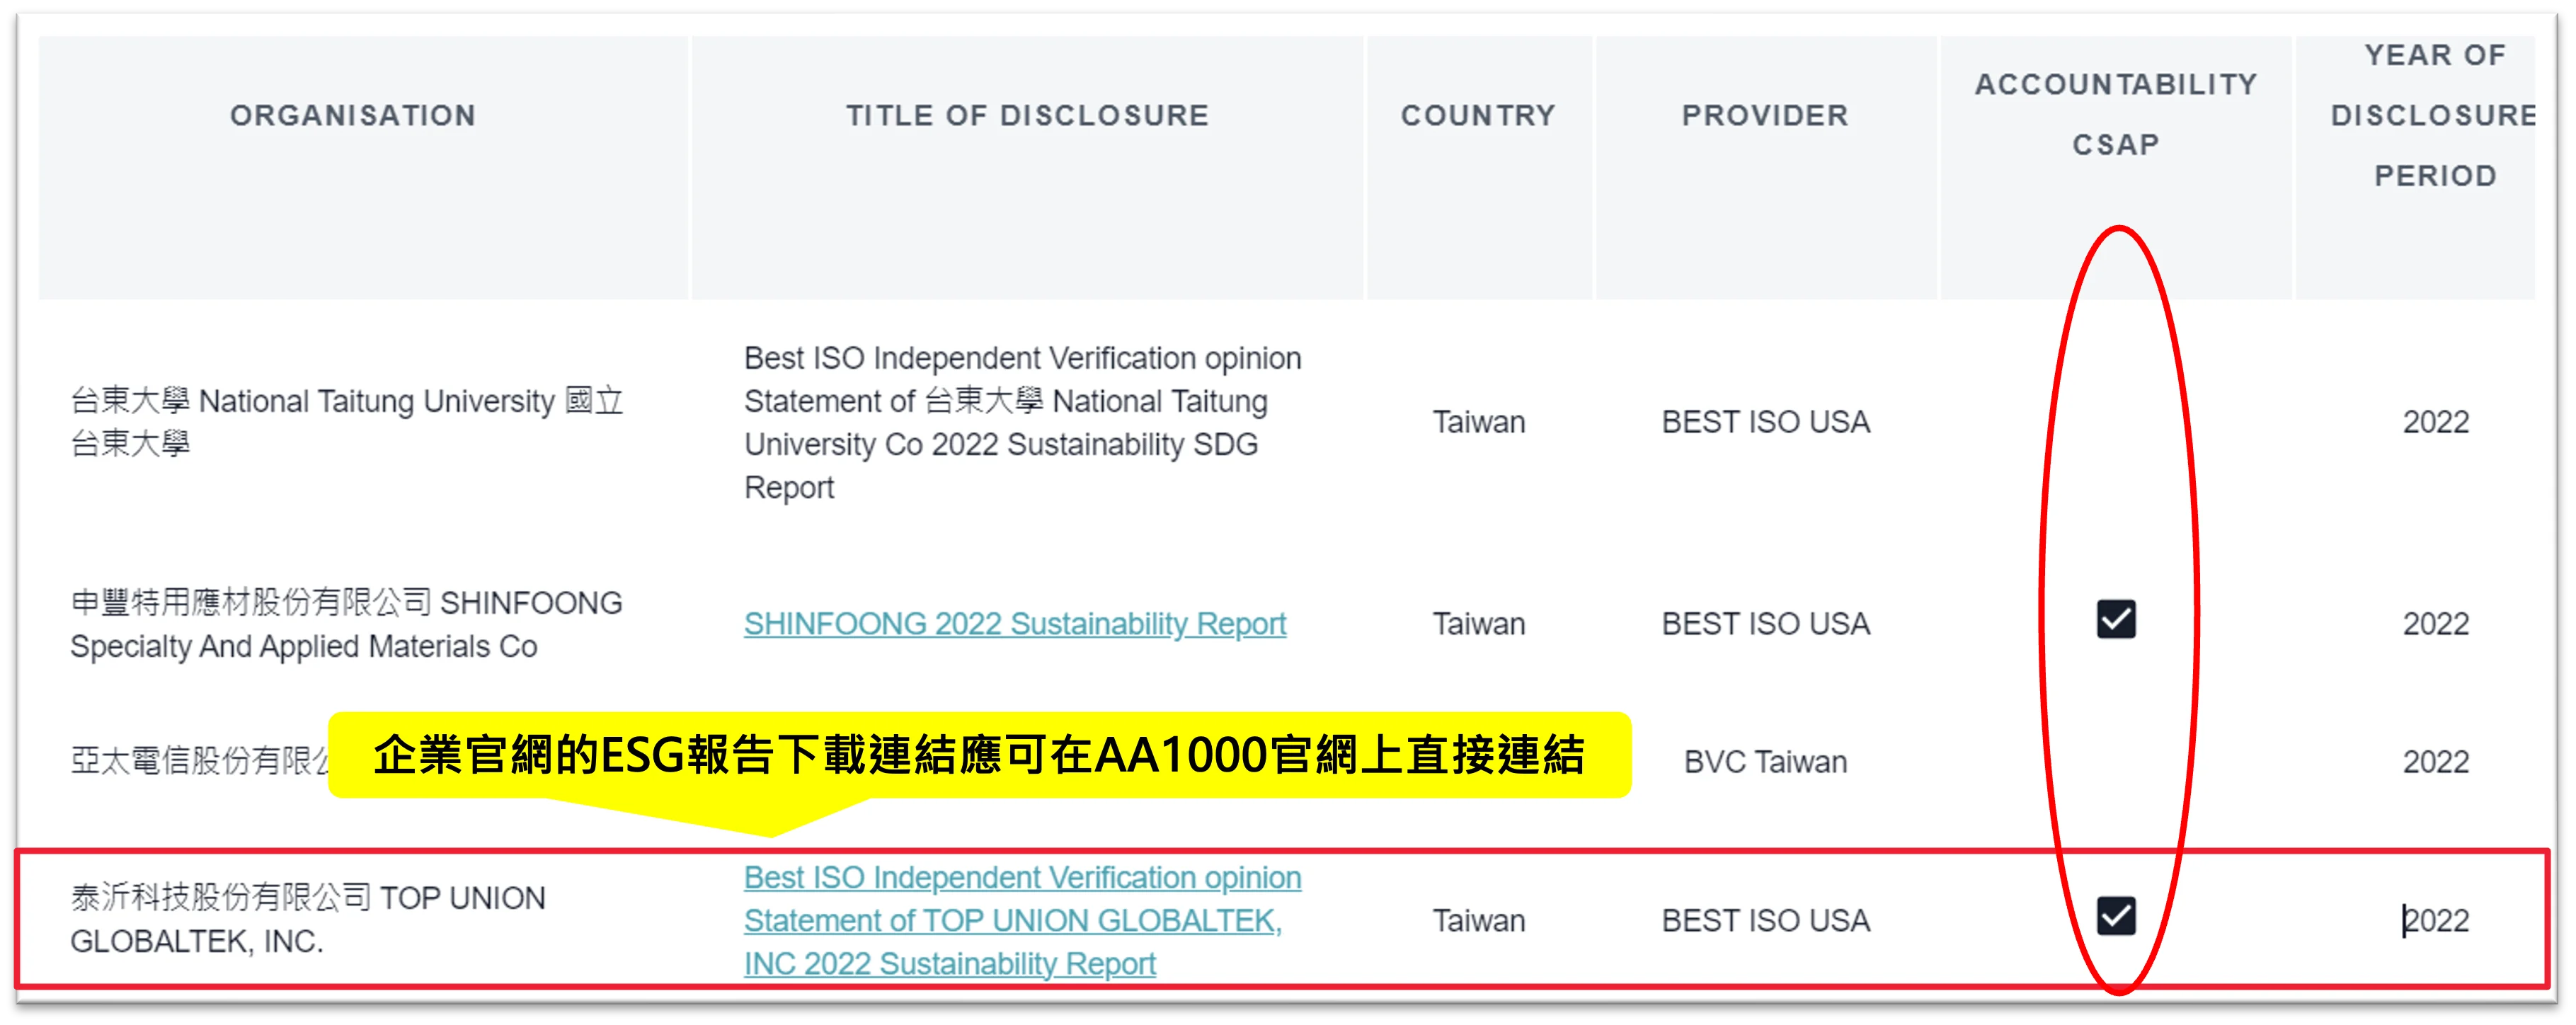This screenshot has height=1025, width=2576.
Task: Open the TOP UNION GLOBALTEK verification statement link
Action: (x=1022, y=920)
